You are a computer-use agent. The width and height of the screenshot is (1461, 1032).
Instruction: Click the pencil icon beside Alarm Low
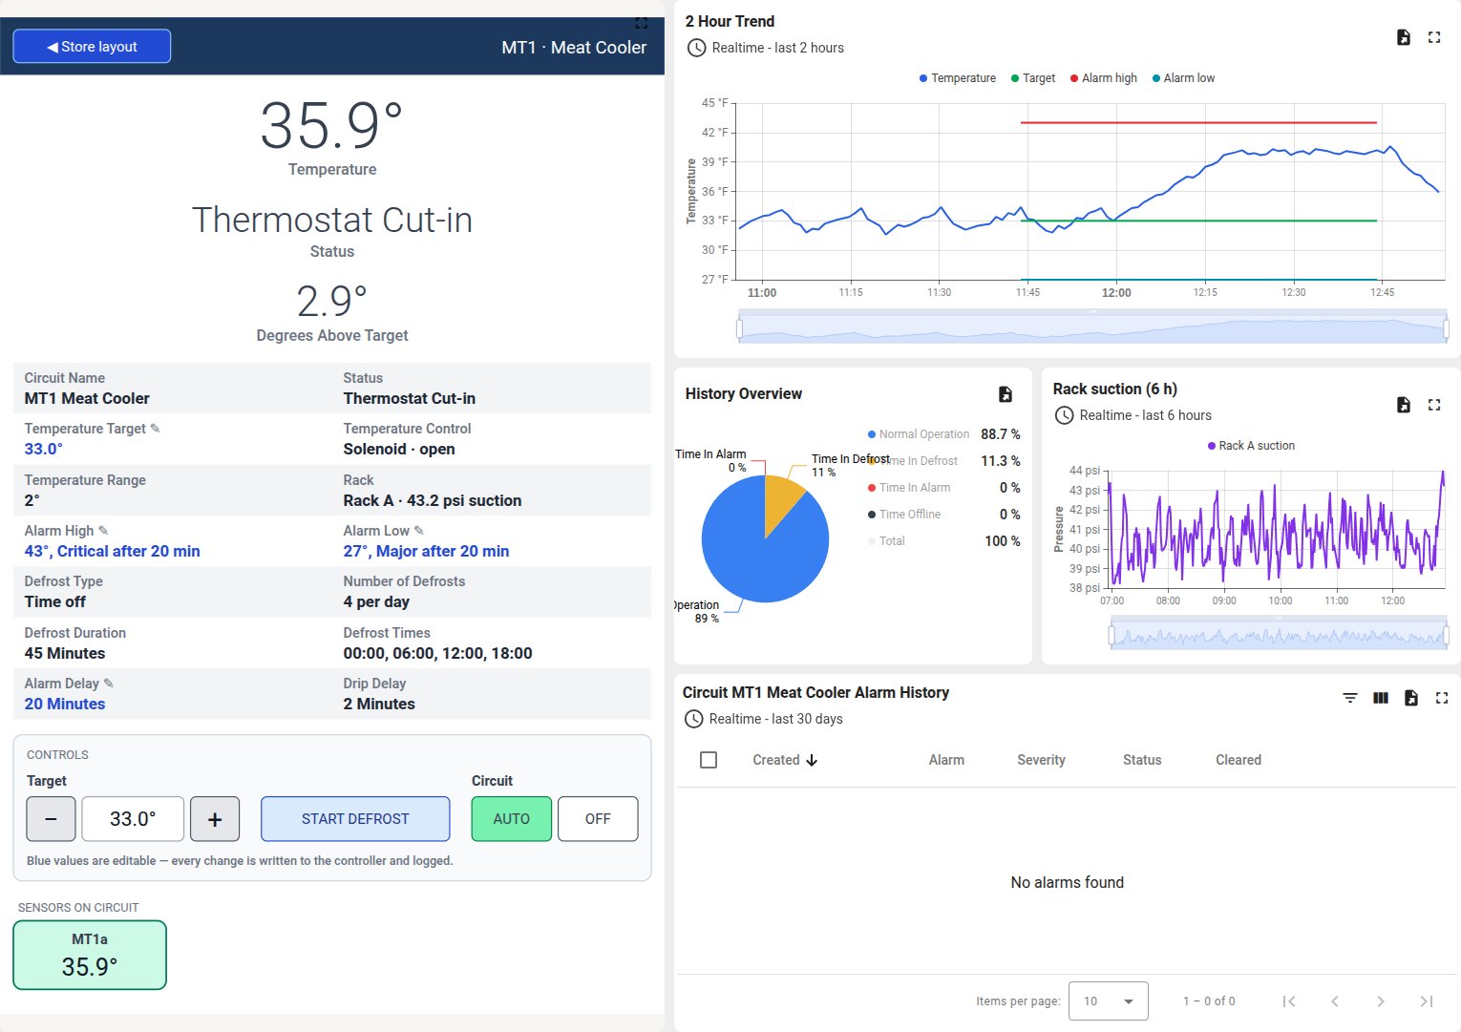pos(418,531)
